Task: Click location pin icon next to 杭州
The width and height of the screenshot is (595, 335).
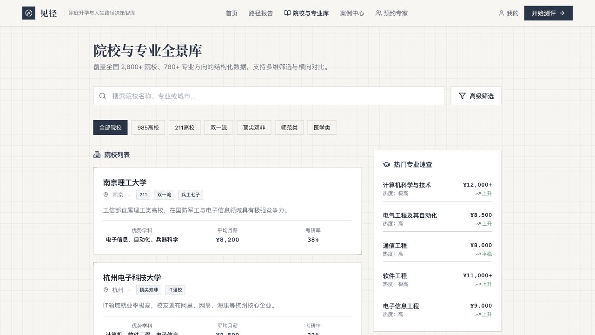Action: (106, 290)
